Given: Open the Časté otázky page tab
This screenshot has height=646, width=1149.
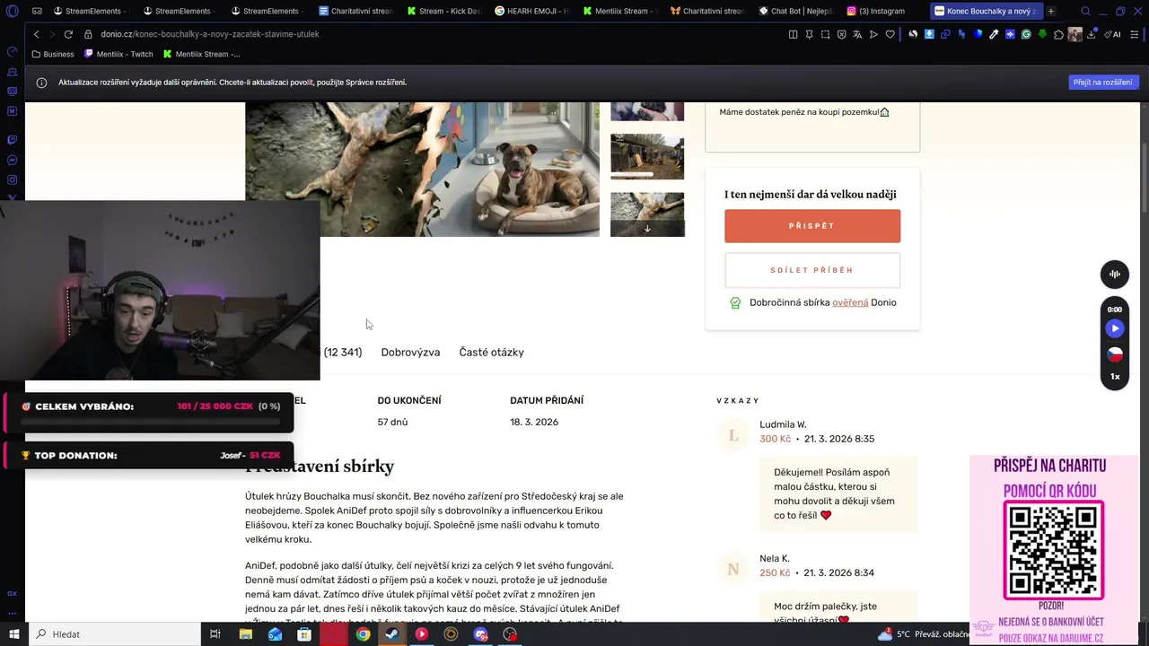Looking at the screenshot, I should coord(491,353).
